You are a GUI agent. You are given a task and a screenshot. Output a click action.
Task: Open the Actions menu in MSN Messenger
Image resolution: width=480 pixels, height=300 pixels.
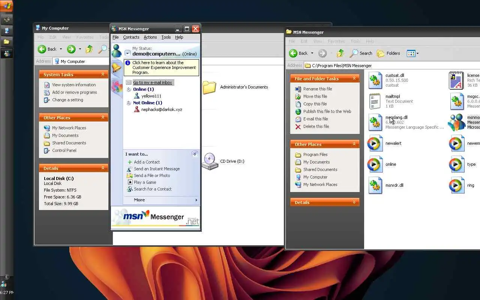[150, 37]
